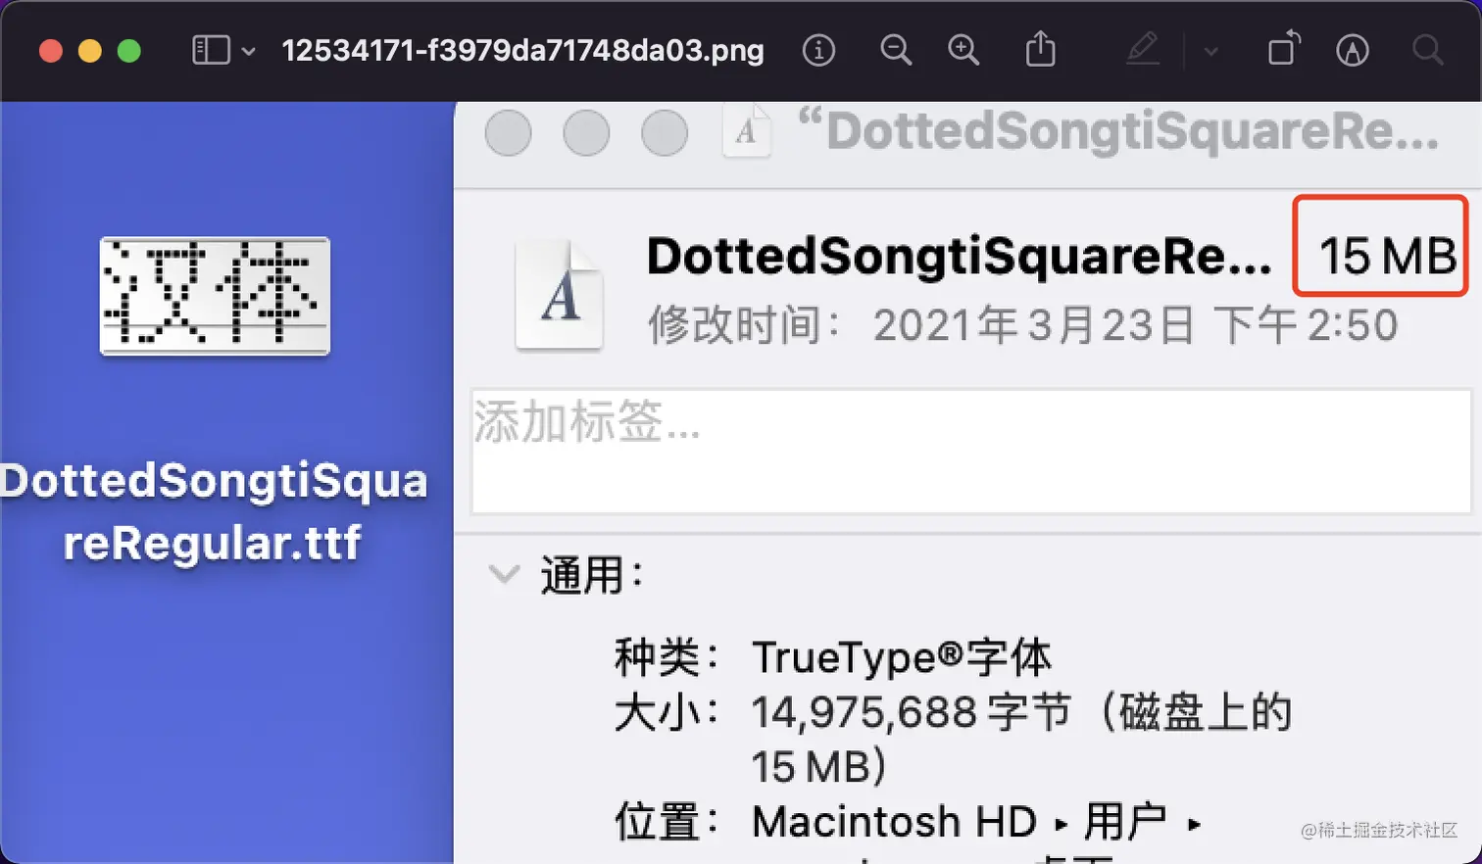Viewport: 1482px width, 864px height.
Task: Expand the sidebar view options chevron
Action: (249, 51)
